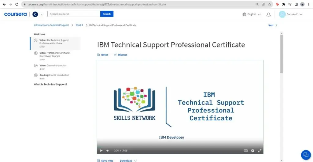Image resolution: width=313 pixels, height=162 pixels.
Task: Open the Course Introduction video item
Action: (x=55, y=67)
